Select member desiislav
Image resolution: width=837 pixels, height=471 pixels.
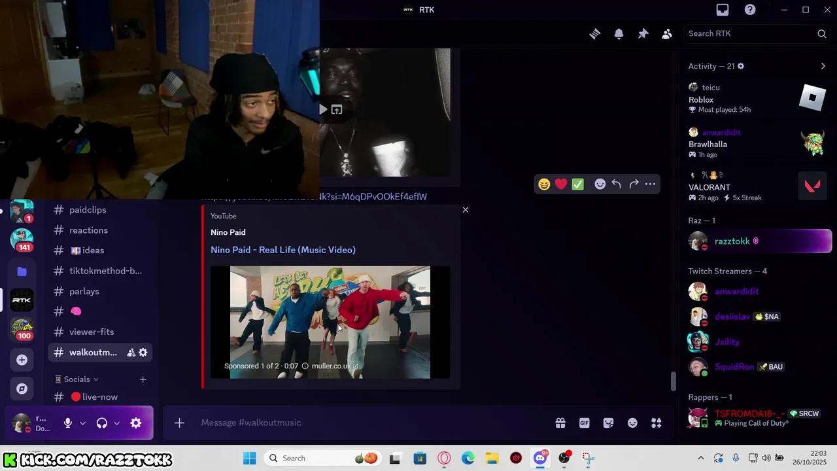pos(760,317)
